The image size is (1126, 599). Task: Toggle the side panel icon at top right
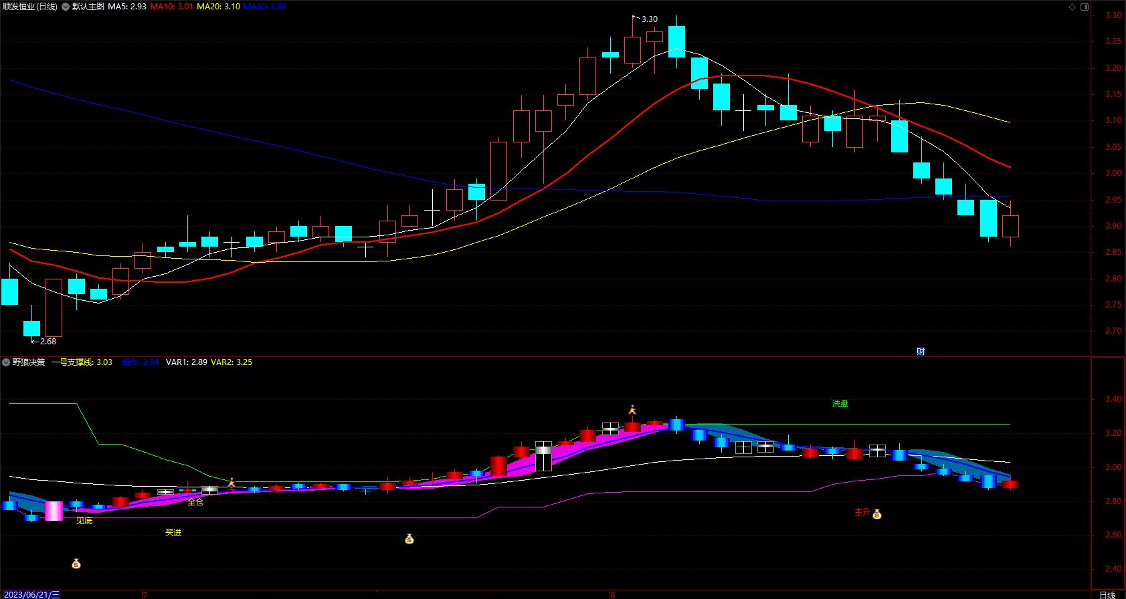1085,7
